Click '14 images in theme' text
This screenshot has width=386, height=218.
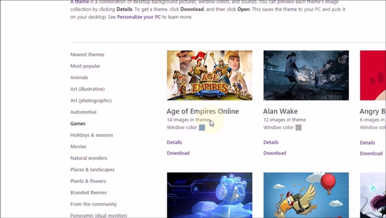(188, 120)
